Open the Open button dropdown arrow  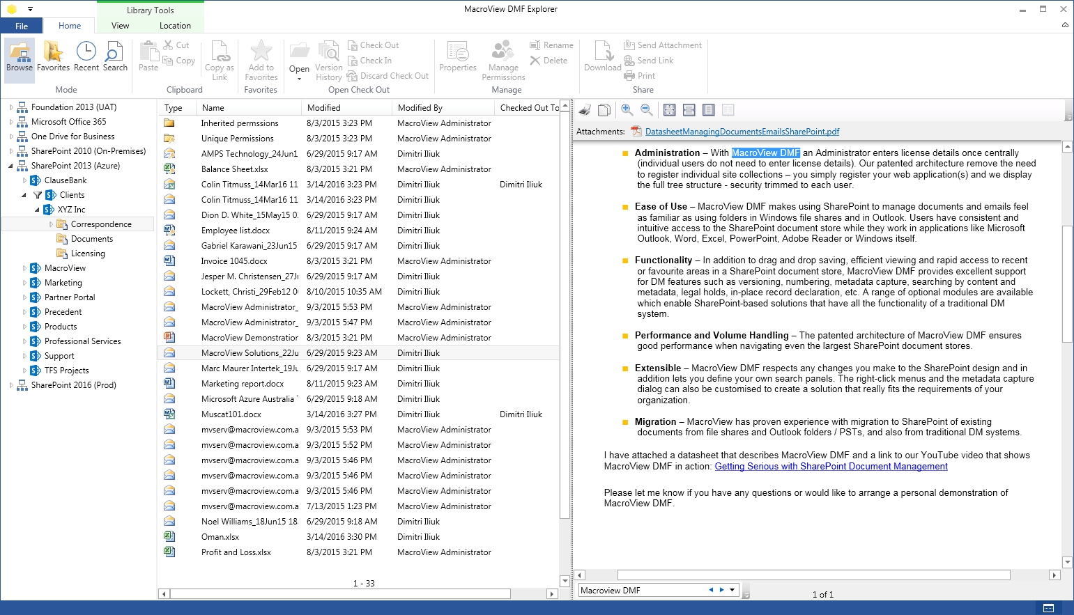point(299,79)
